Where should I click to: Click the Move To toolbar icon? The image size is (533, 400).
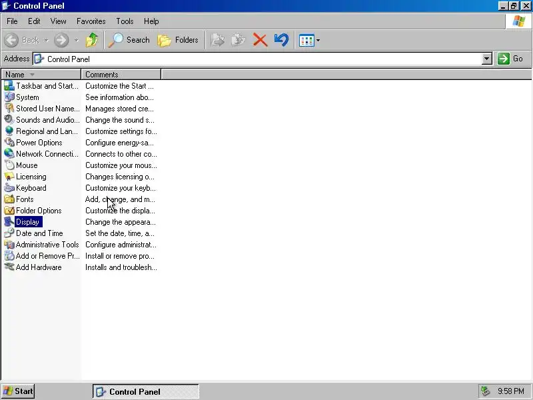click(218, 40)
